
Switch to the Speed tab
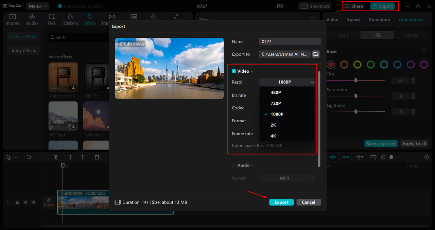tap(353, 19)
